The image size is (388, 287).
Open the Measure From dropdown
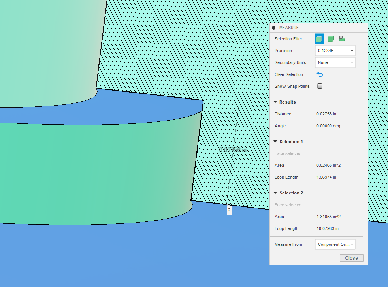[x=335, y=244]
